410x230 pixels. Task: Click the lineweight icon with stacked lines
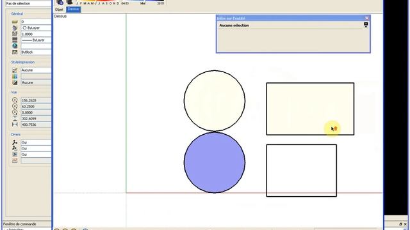(15, 40)
